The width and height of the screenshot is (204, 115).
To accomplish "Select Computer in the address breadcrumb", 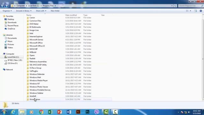I will pos(20,6).
